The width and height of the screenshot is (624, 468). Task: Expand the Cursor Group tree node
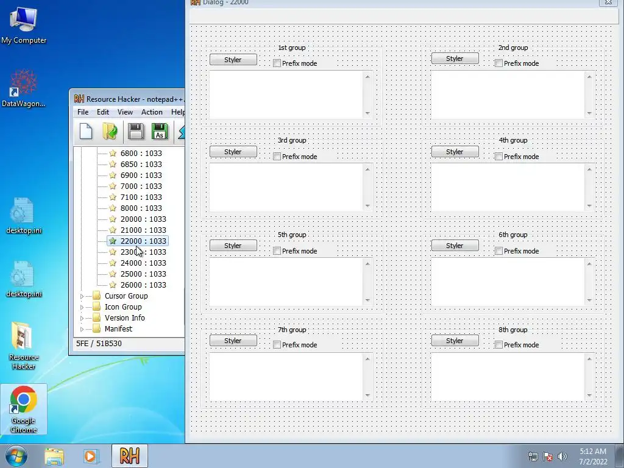pyautogui.click(x=82, y=296)
